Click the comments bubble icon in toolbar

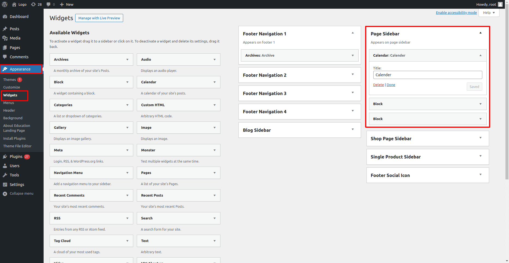click(x=49, y=4)
